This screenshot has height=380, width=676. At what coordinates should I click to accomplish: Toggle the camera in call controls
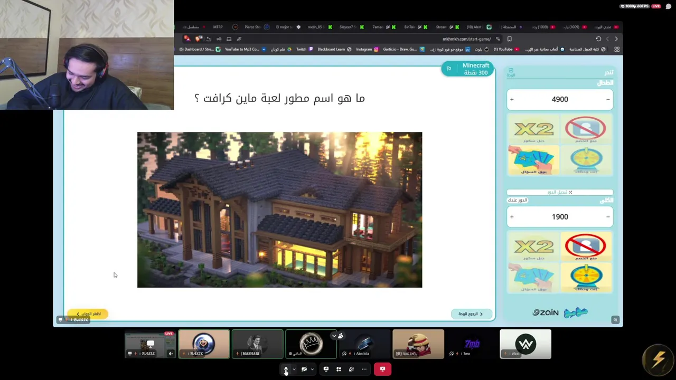(304, 369)
